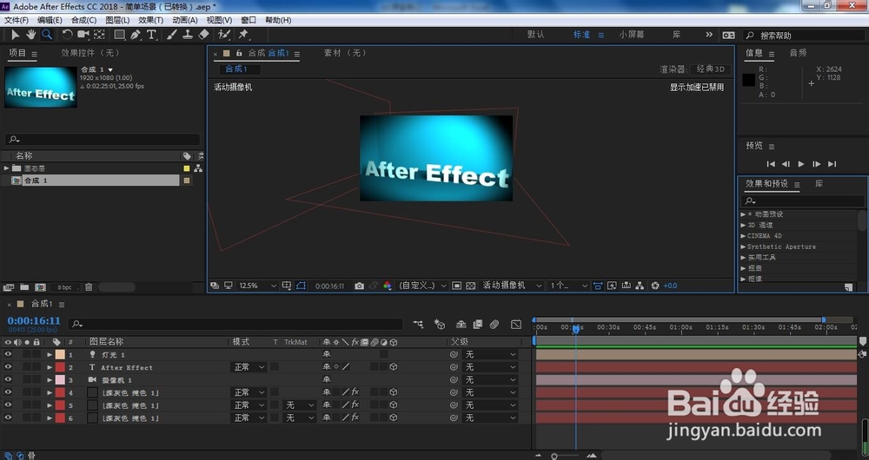869x460 pixels.
Task: Expand the CINEMA 4D effects category
Action: [743, 236]
